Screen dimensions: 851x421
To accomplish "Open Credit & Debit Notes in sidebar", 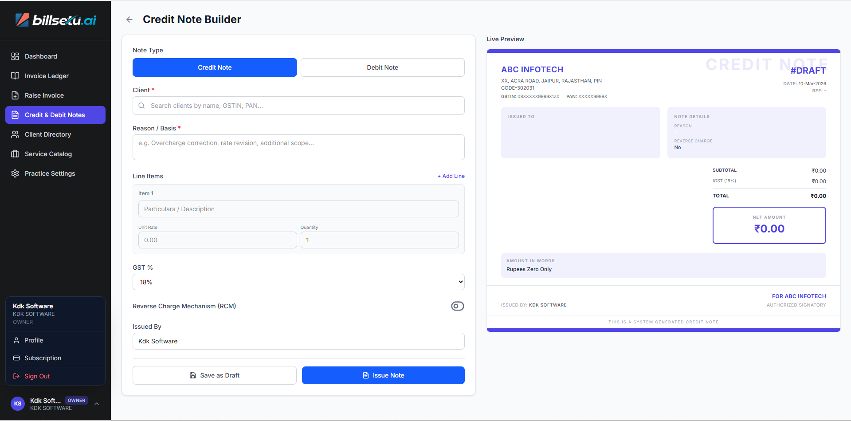I will click(55, 115).
